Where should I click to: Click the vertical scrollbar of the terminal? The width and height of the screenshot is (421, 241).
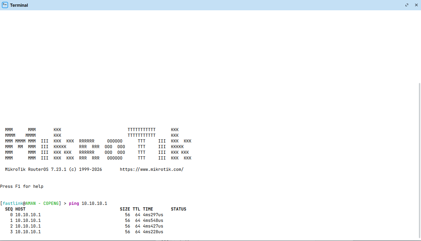click(x=419, y=160)
